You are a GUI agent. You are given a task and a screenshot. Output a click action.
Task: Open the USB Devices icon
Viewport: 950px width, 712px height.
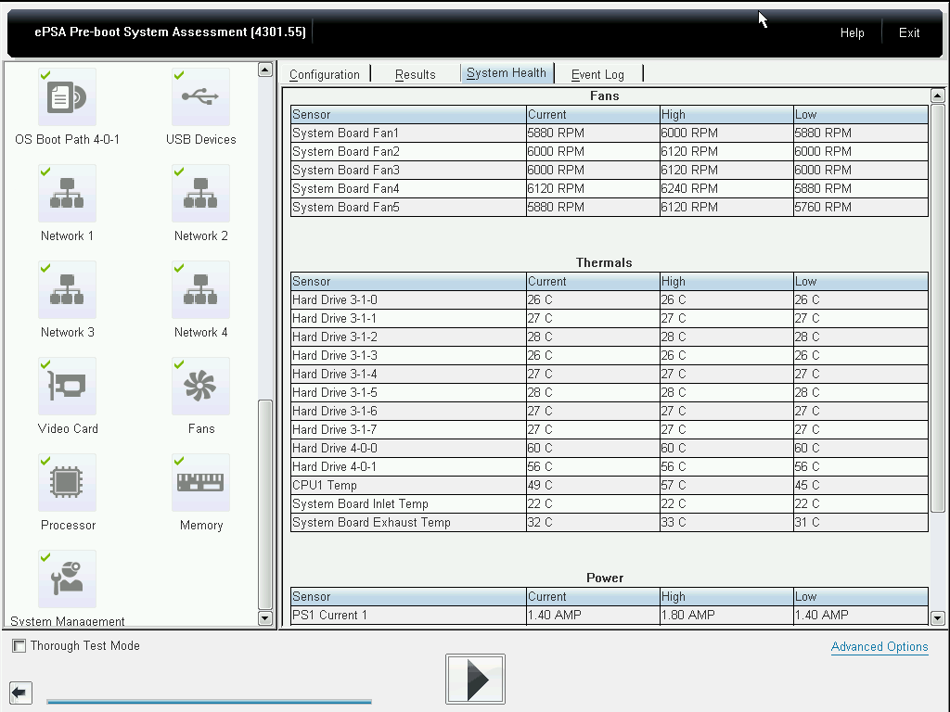pos(200,98)
